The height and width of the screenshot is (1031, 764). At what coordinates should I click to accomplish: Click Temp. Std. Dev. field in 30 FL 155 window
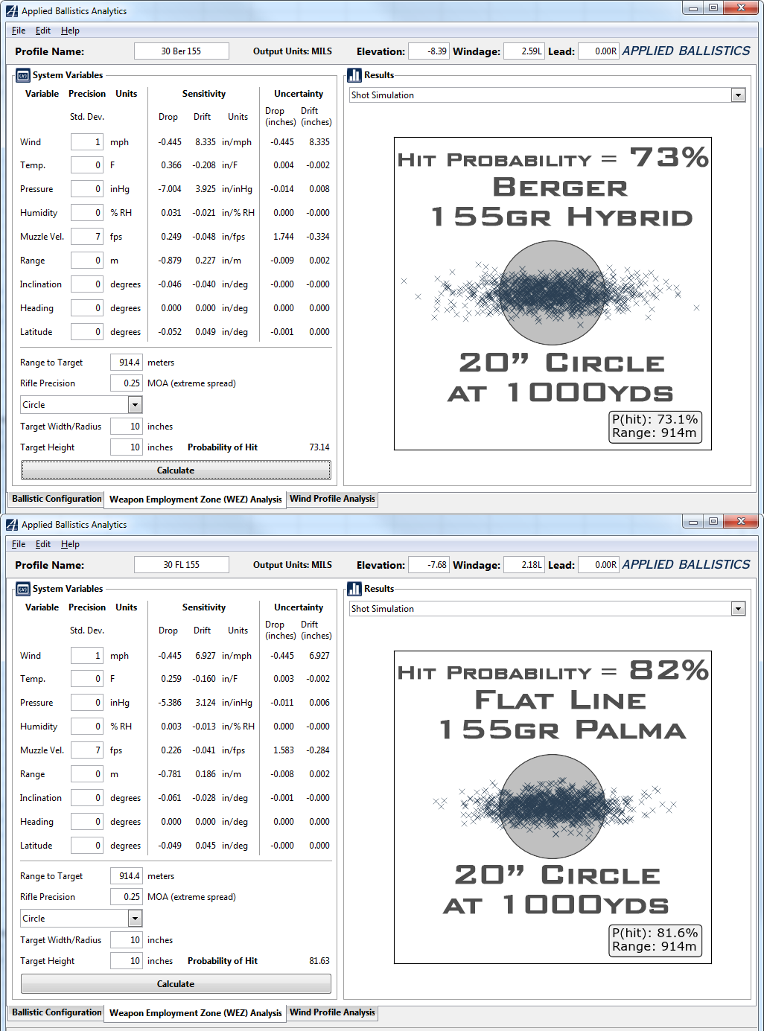(x=87, y=679)
